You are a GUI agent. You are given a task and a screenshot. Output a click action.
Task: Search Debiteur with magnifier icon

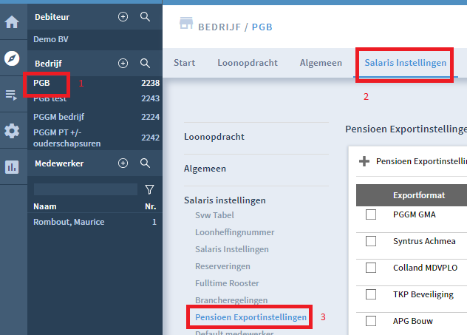145,17
